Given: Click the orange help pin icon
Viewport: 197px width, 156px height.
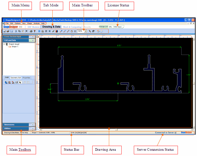Looking at the screenshot, I should click(x=35, y=31).
